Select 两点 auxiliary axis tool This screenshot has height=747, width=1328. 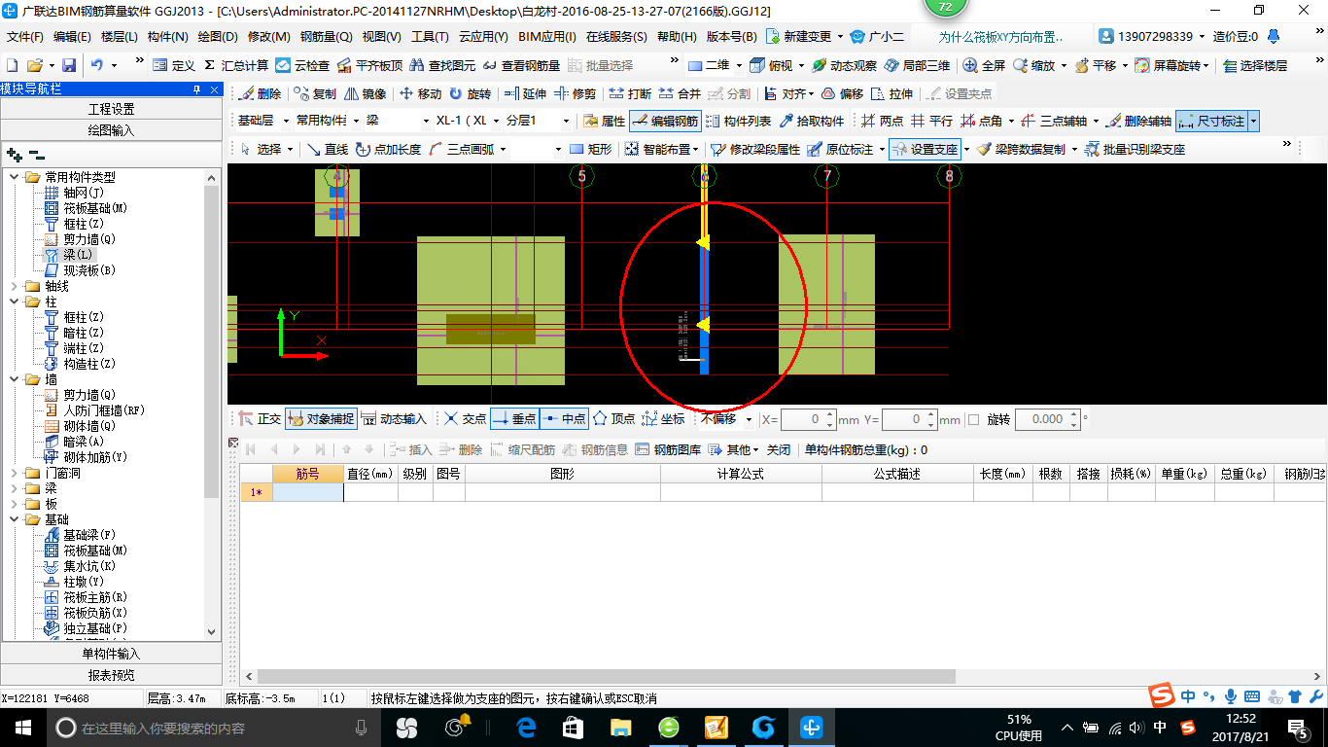[x=882, y=122]
